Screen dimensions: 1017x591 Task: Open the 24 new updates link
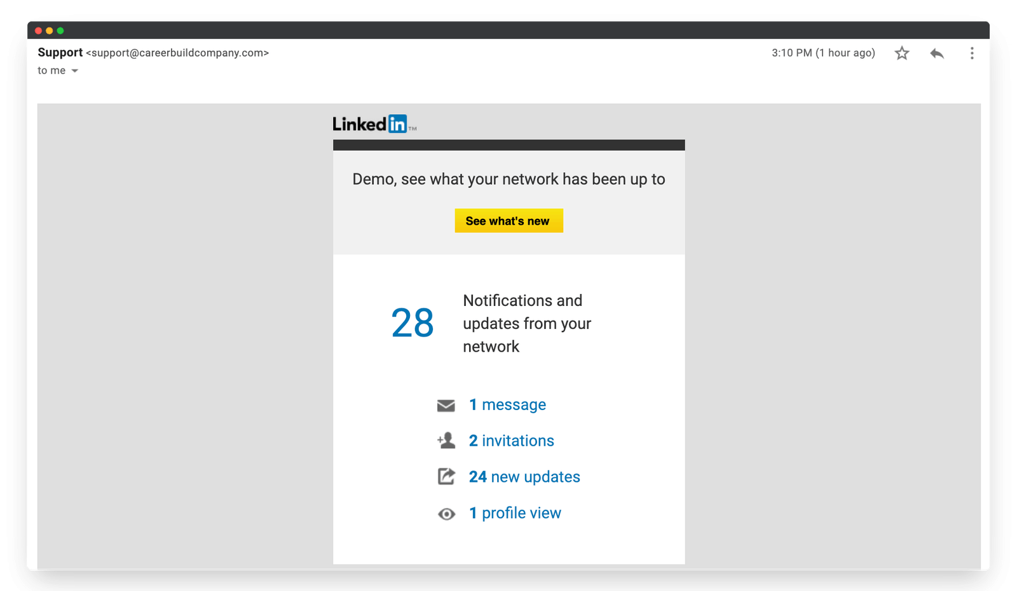click(524, 477)
